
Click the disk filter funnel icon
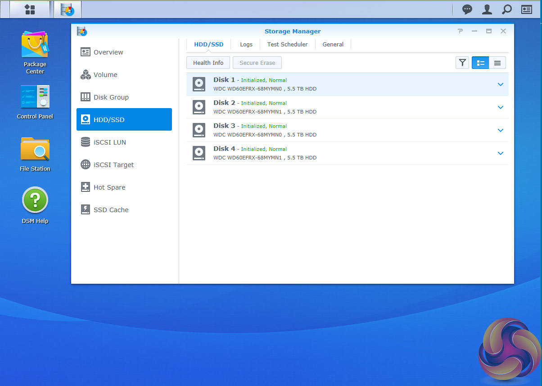pos(462,63)
